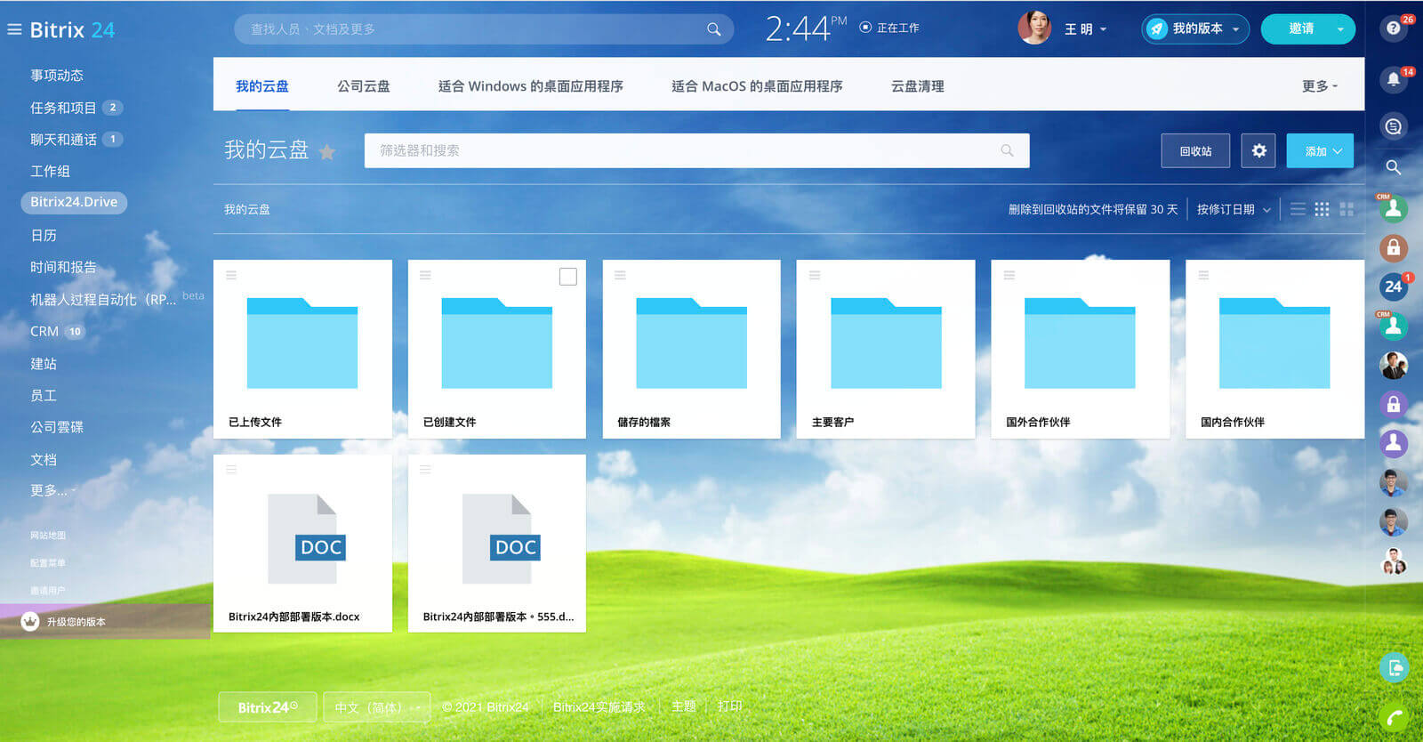Click the search magnifier in the top search bar
The width and height of the screenshot is (1423, 742).
pos(713,29)
